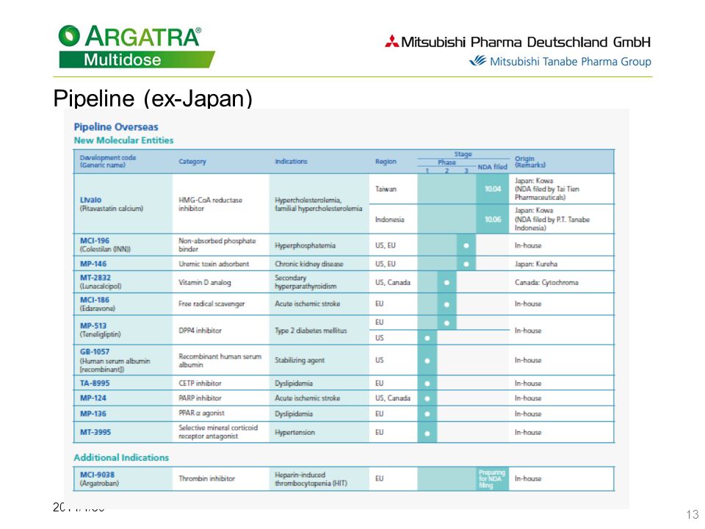Click the 'Category' column header
The height and width of the screenshot is (529, 705).
[x=192, y=162]
